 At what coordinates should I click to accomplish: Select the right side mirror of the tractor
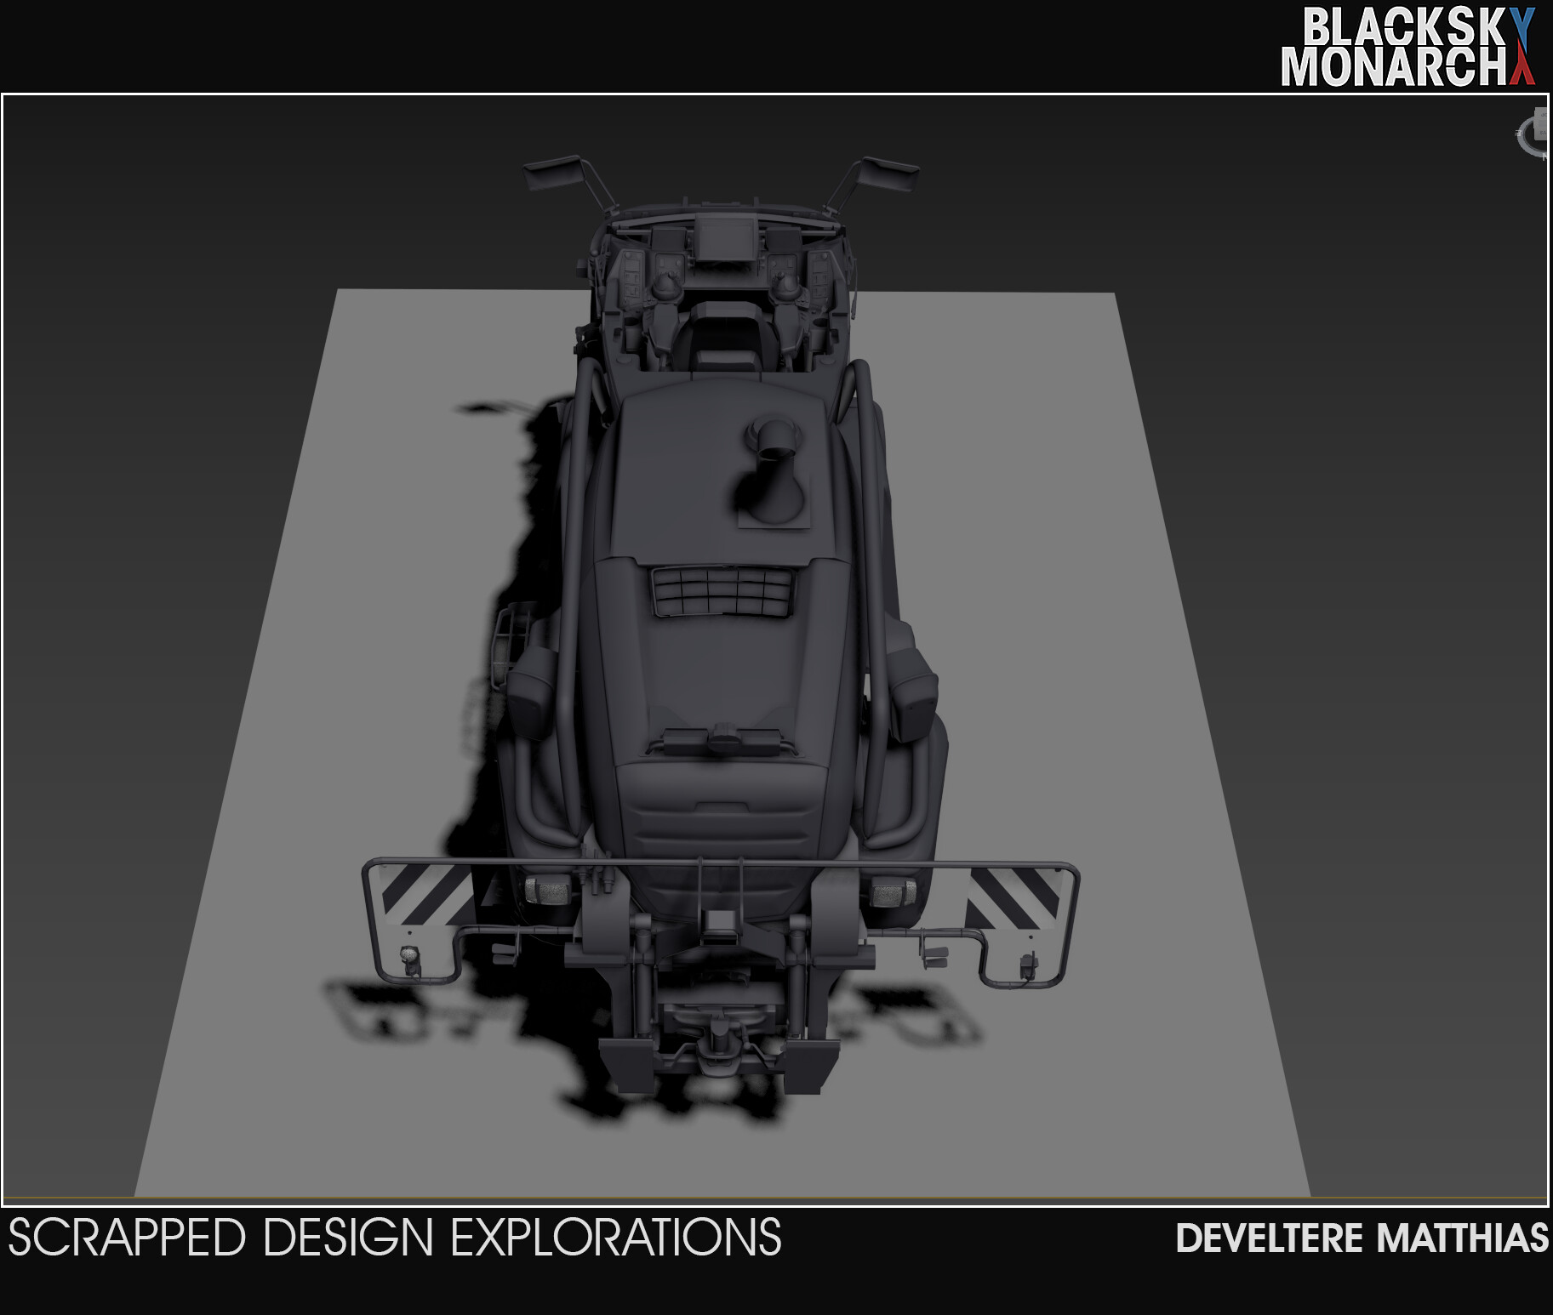click(x=888, y=174)
